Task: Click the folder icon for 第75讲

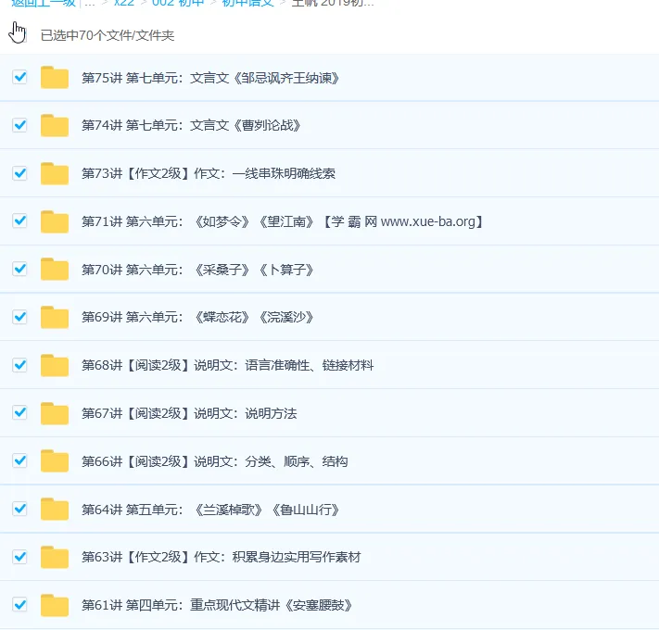Action: (x=55, y=78)
